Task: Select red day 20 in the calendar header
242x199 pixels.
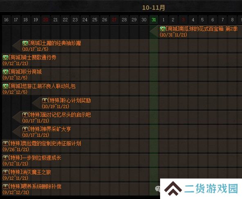Action: coord(45,20)
